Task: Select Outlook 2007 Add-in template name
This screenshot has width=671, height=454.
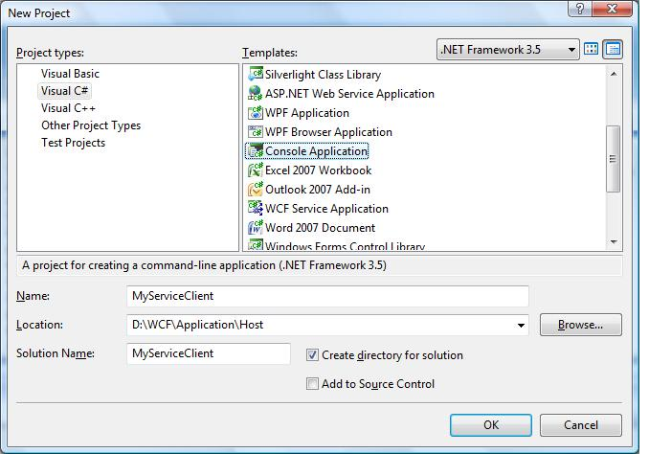Action: click(318, 190)
